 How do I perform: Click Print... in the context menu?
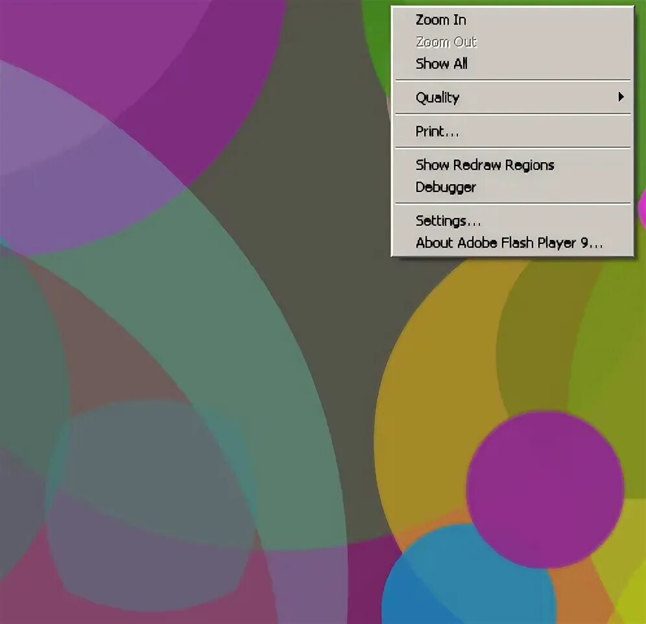512,132
